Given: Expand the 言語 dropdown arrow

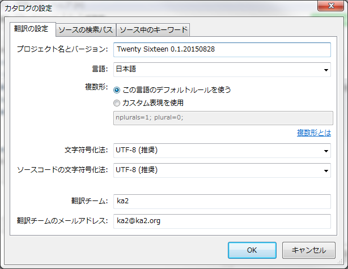Looking at the screenshot, I should [326, 70].
